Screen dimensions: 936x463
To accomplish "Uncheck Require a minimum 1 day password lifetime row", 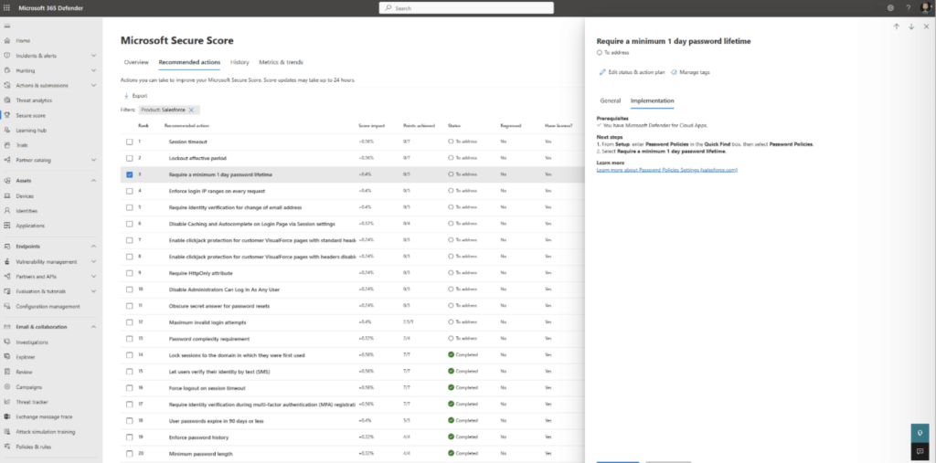I will [x=130, y=174].
